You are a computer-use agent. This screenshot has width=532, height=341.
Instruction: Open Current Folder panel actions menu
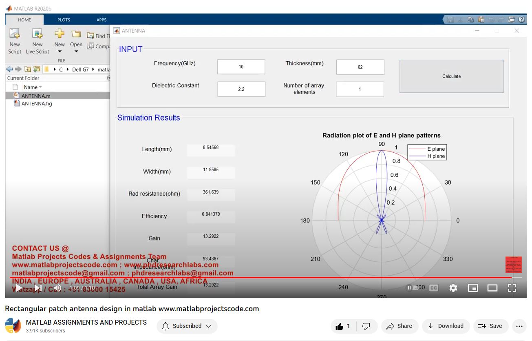[108, 78]
